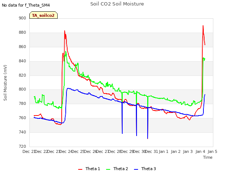This screenshot has height=176, width=235.
Task: Click the green Theta 2 peak on Dec 24
Action: pos(66,51)
